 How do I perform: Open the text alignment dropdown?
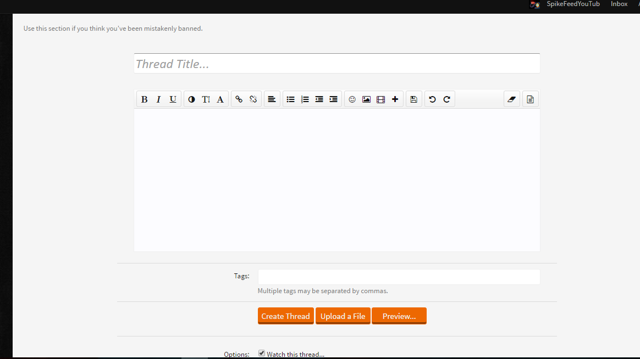[x=272, y=99]
